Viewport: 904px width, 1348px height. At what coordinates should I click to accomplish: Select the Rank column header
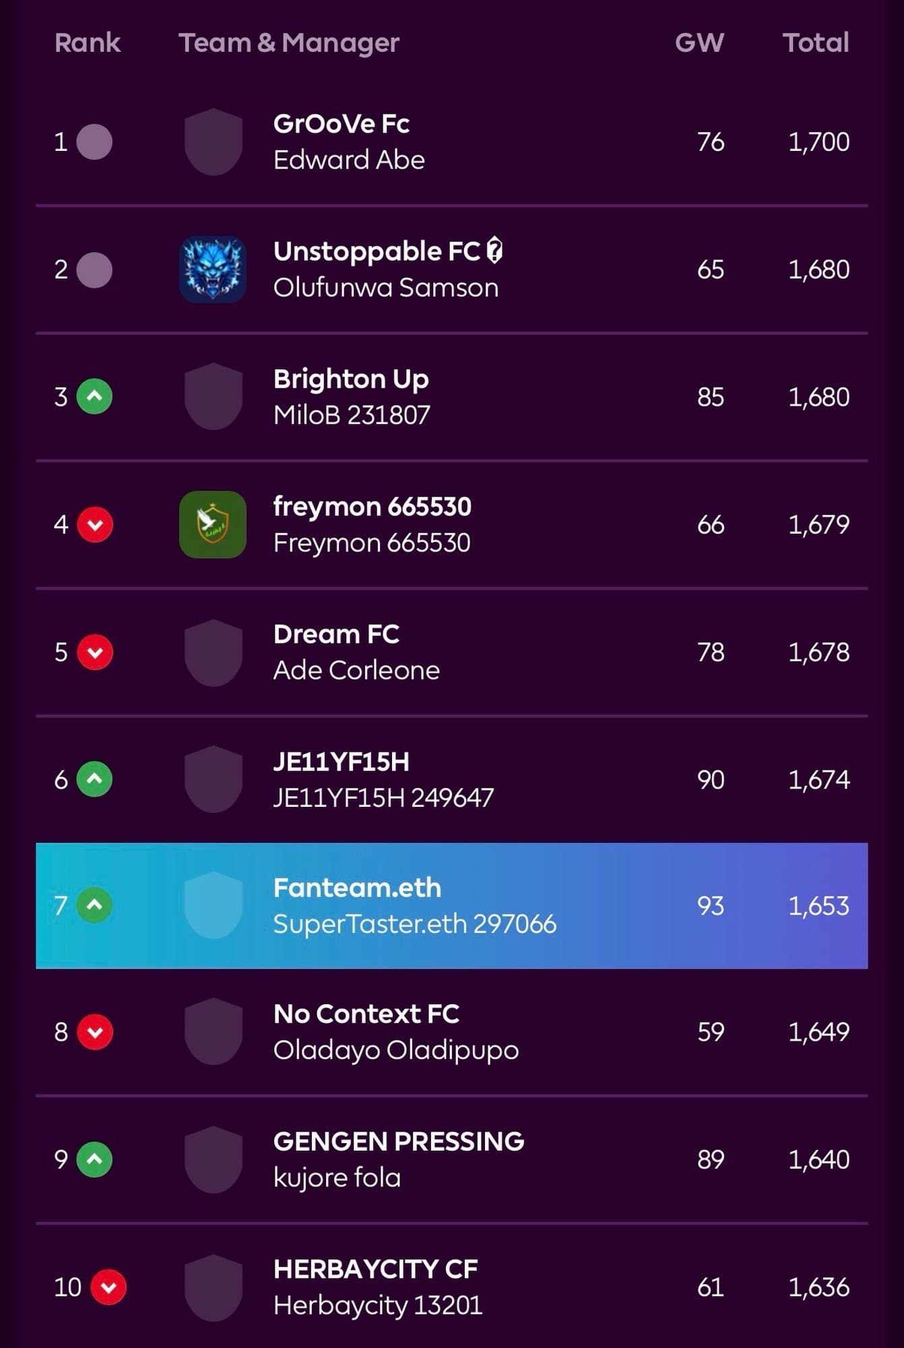(87, 42)
